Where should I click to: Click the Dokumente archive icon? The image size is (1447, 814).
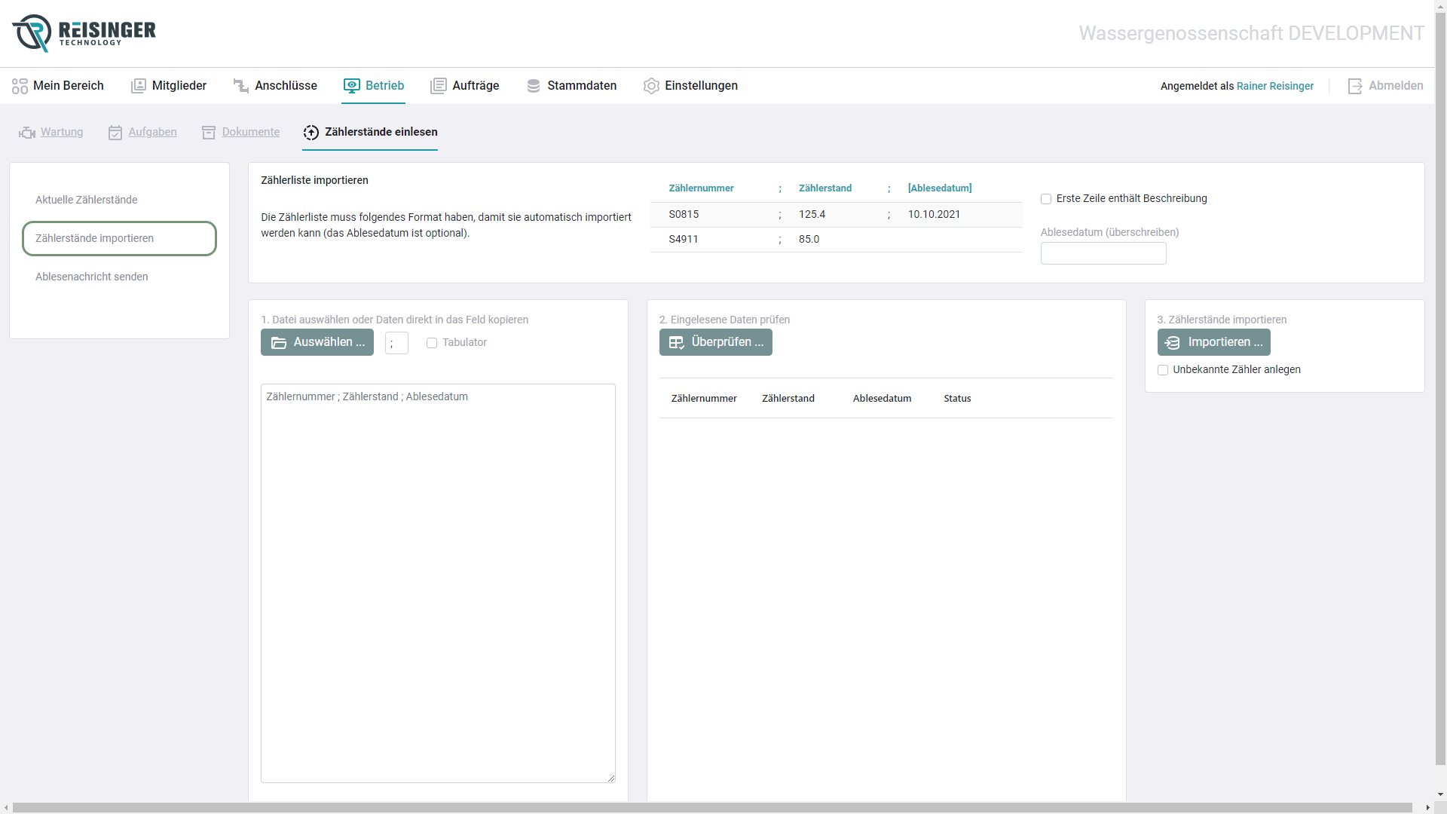point(209,133)
